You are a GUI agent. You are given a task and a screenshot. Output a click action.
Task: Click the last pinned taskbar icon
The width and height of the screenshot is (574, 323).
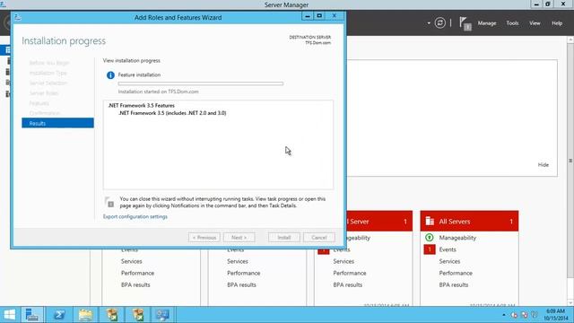click(x=162, y=315)
